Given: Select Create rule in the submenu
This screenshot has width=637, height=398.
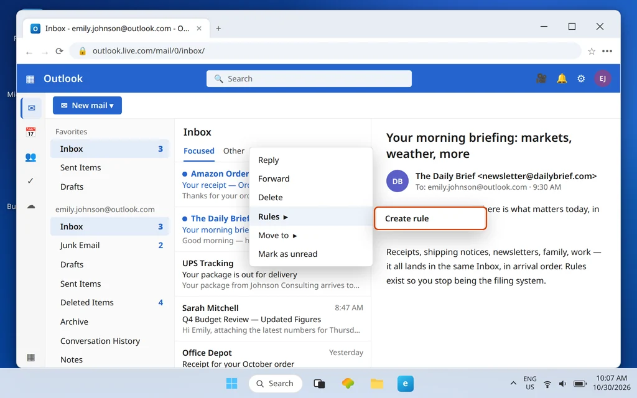Looking at the screenshot, I should tap(430, 218).
